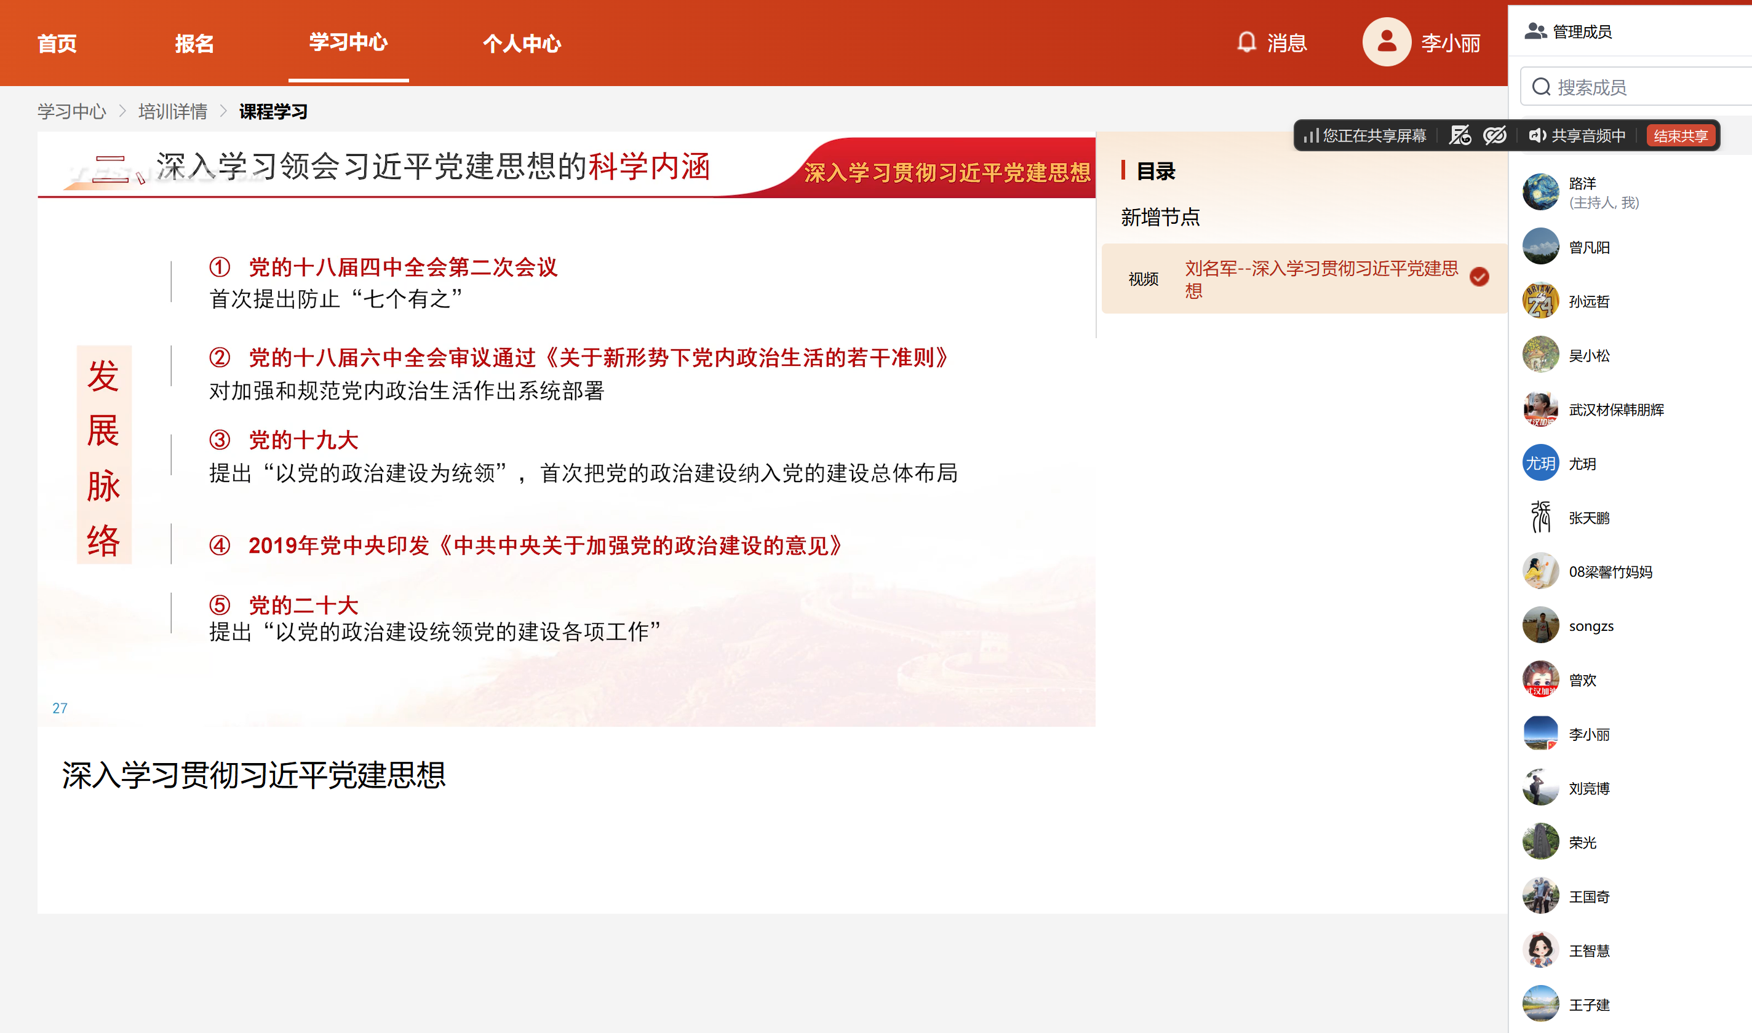
Task: Click the course title 深入学习贯彻习近平党建思想 below the video
Action: tap(254, 775)
